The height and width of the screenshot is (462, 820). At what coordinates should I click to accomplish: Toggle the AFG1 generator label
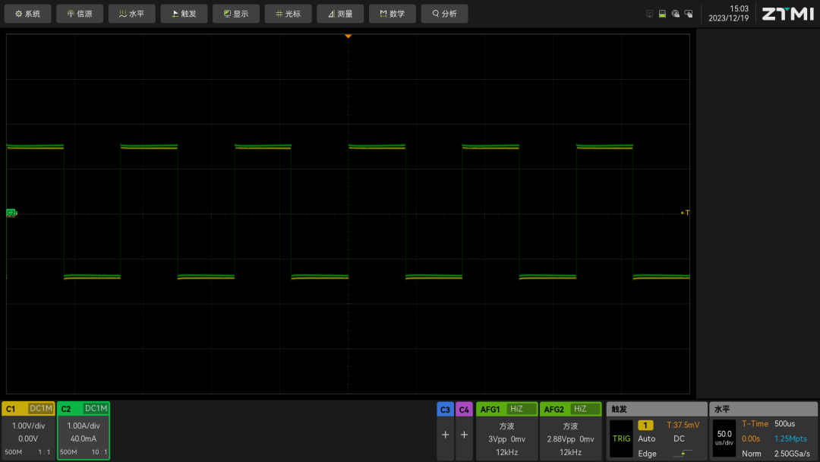click(x=490, y=409)
